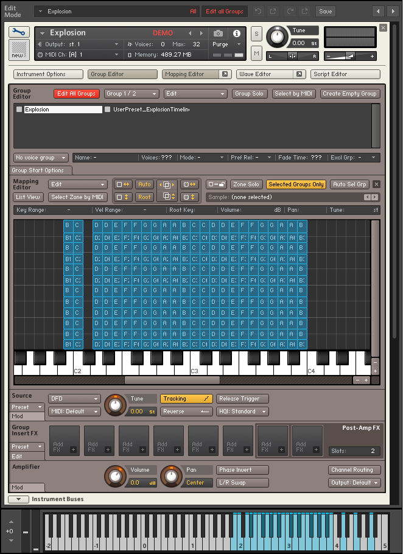Click the auto-spread key ranges overlap icon
This screenshot has width=403, height=554.
(x=167, y=185)
